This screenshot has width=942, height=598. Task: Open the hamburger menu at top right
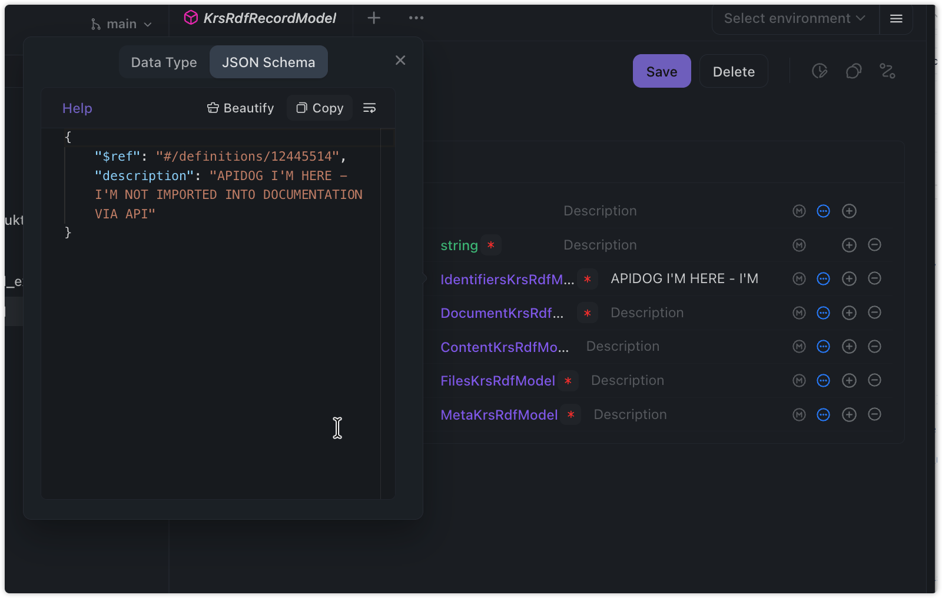pyautogui.click(x=896, y=19)
